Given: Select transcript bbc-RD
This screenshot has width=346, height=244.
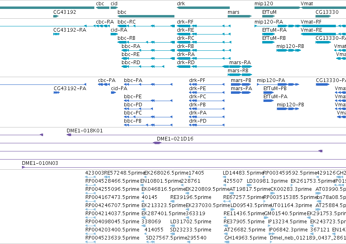Looking at the screenshot, I should click(143, 67).
